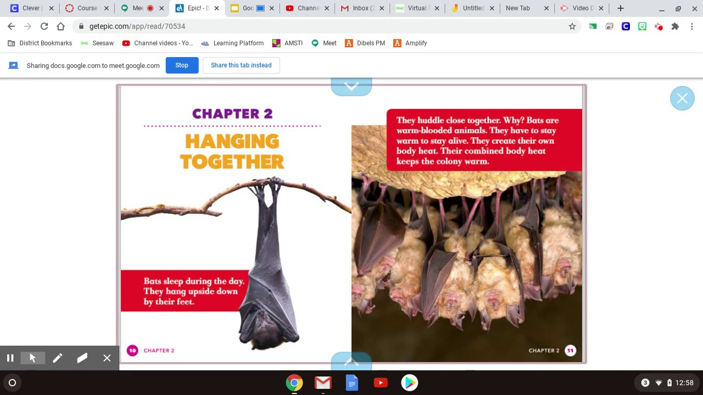Open the Chrome OS launcher
Image resolution: width=703 pixels, height=395 pixels.
coord(13,383)
